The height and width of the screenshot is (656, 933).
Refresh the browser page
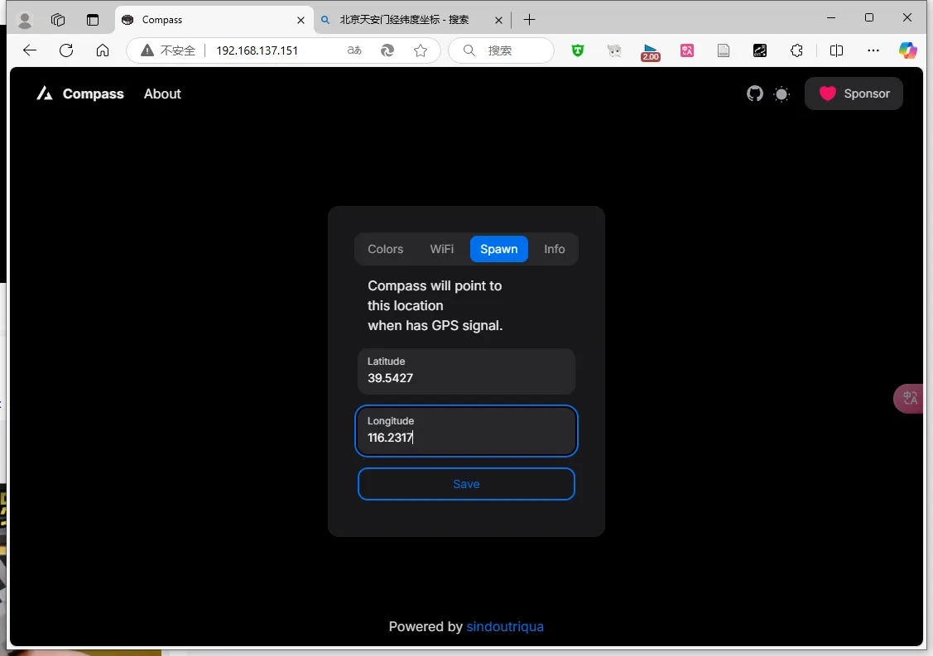click(x=66, y=50)
